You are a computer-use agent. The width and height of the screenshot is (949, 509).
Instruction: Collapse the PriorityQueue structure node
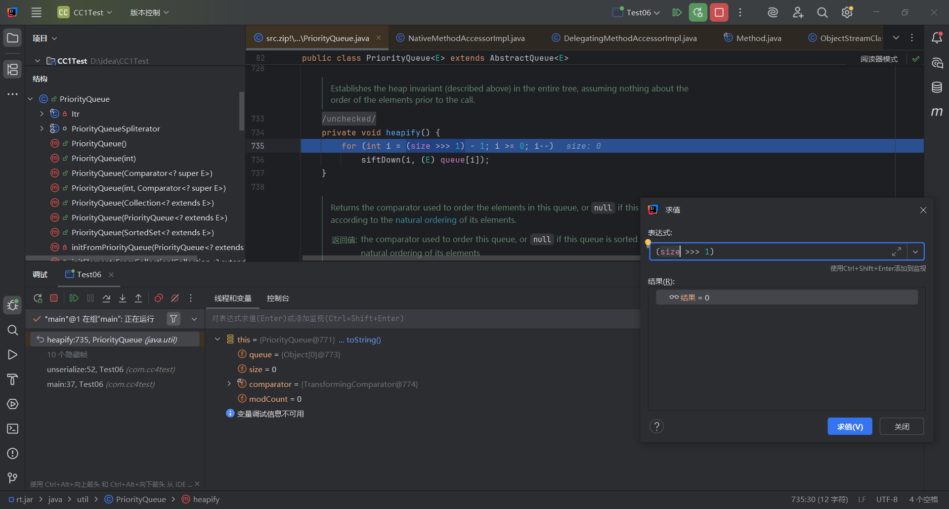click(x=30, y=99)
